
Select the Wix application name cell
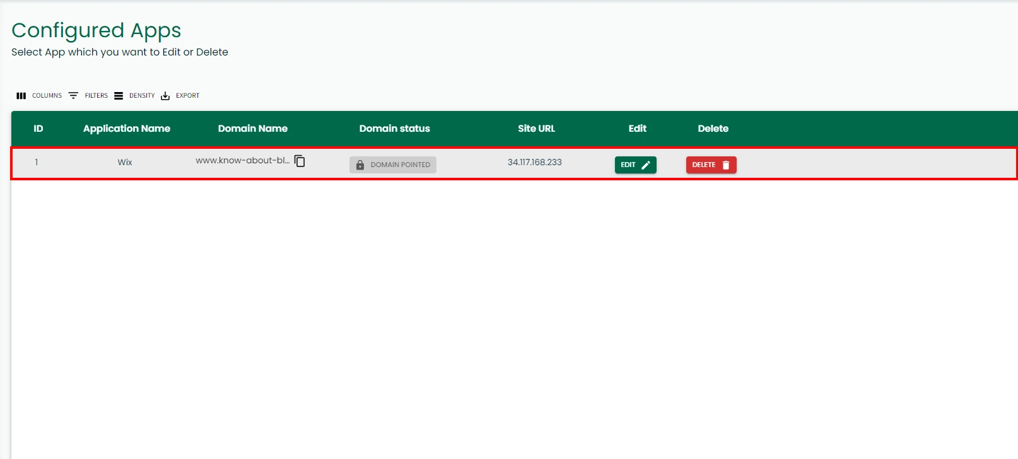(125, 163)
